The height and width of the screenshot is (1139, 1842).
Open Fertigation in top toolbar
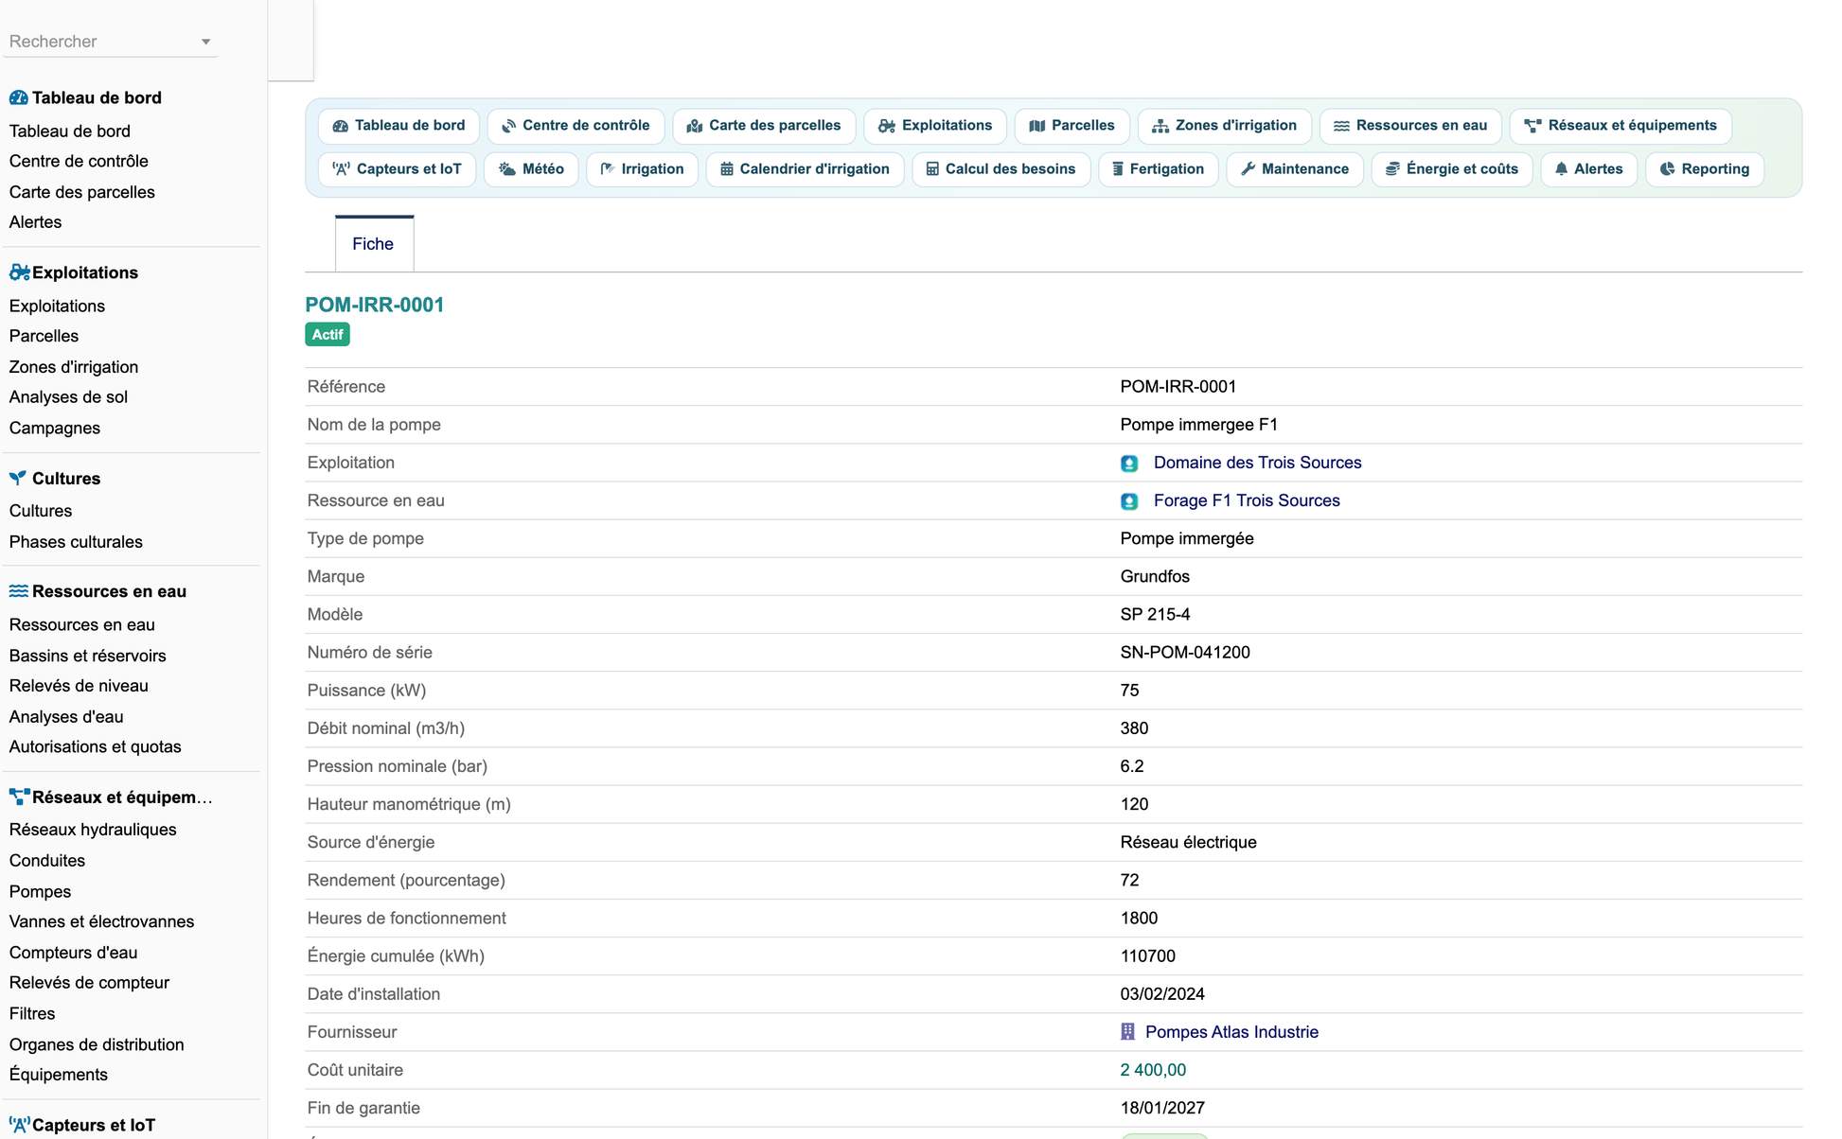1158,169
